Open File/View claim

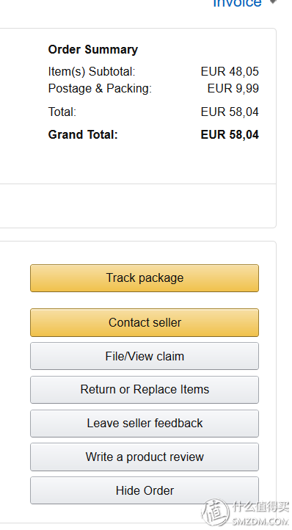pyautogui.click(x=145, y=356)
